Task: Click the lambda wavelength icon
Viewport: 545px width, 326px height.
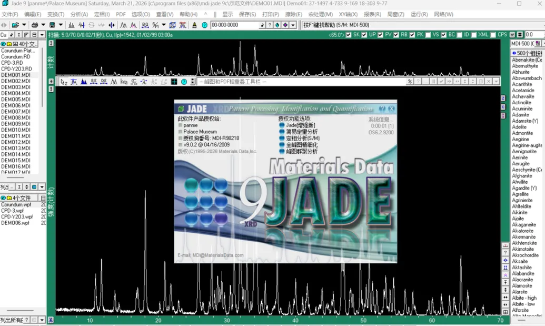Action: [x=144, y=82]
